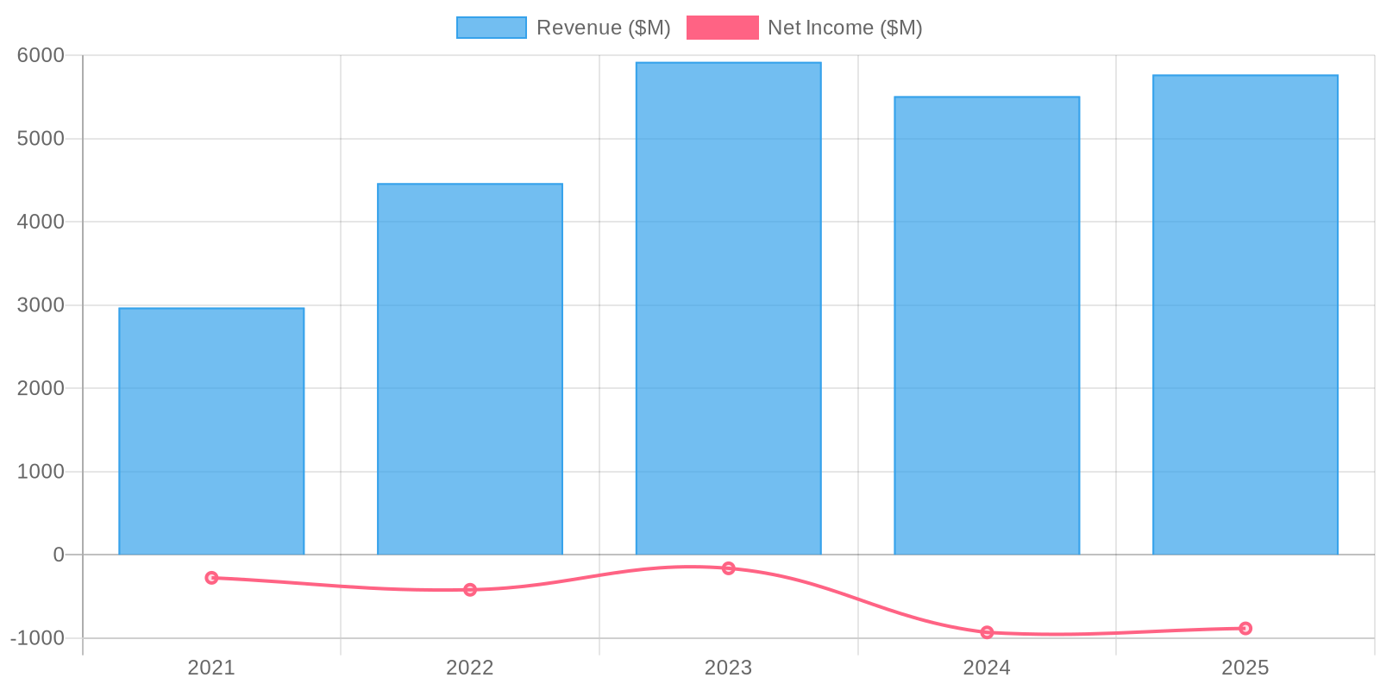Click the 2023 x-axis label
1380x690 pixels.
pos(729,668)
